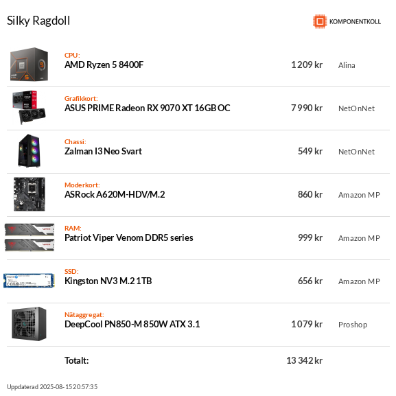Image resolution: width=396 pixels, height=396 pixels.
Task: Visit the Alina store link
Action: point(347,65)
